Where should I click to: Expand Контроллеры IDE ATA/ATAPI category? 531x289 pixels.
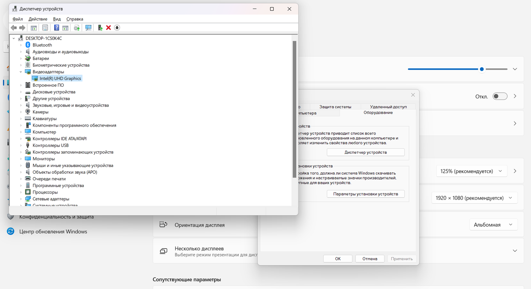21,138
